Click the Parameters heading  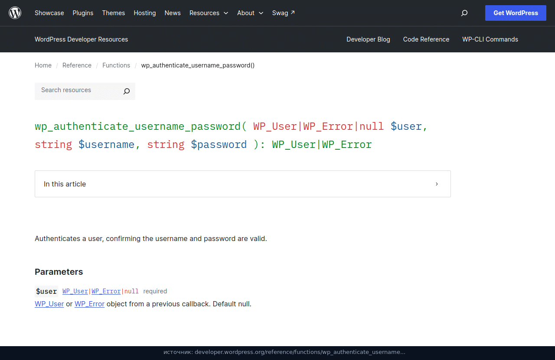click(x=59, y=272)
